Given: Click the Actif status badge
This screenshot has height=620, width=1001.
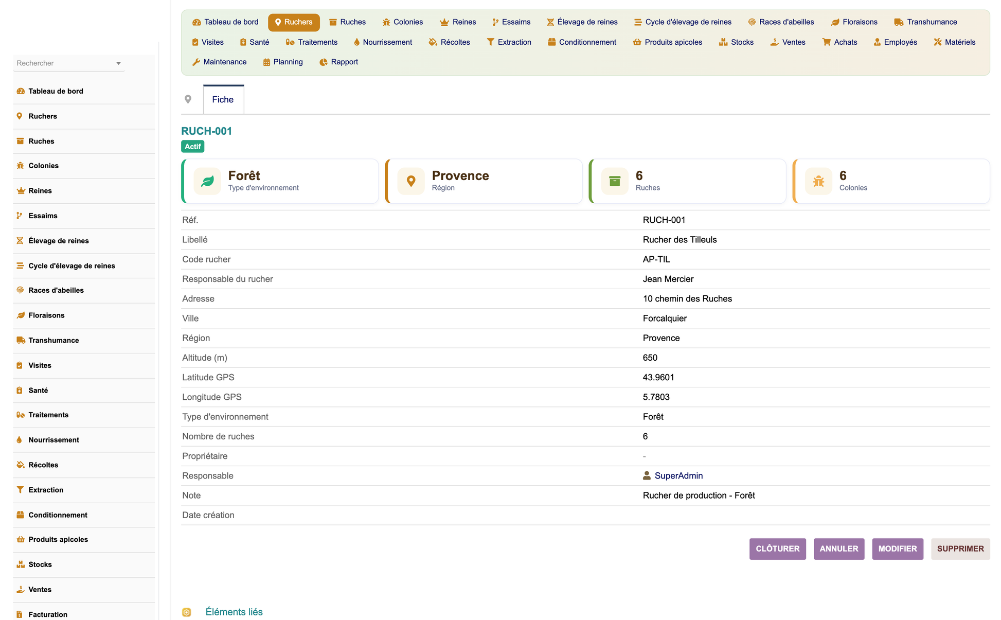Looking at the screenshot, I should coord(193,147).
